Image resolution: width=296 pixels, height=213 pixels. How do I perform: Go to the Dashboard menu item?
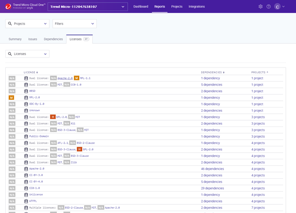click(x=140, y=7)
